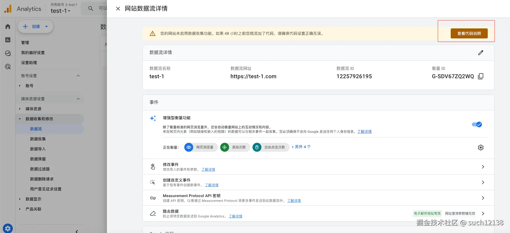Copy the measurement ID G-SDV67ZQ2WQ
Image resolution: width=510 pixels, height=233 pixels.
481,76
